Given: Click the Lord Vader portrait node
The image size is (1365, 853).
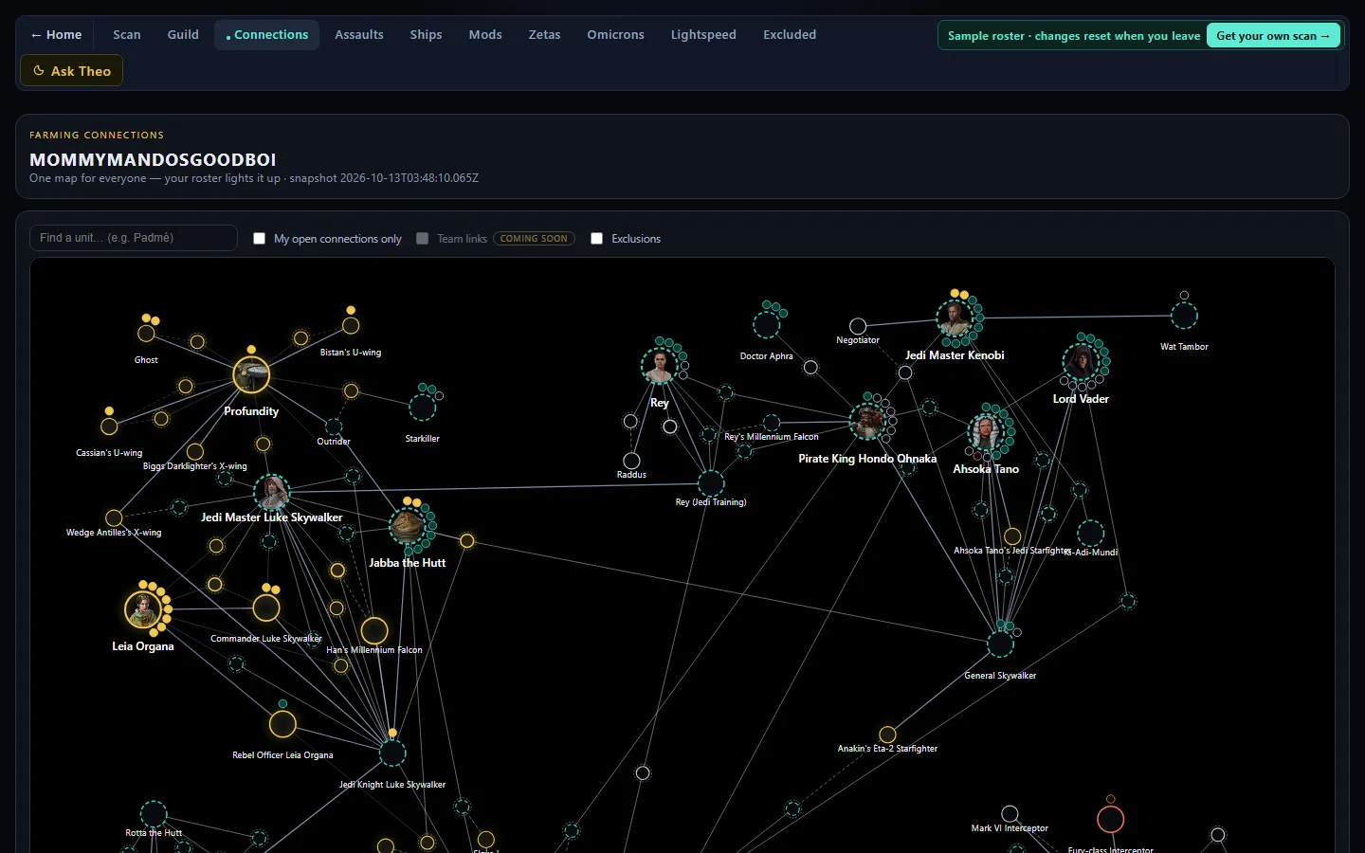Looking at the screenshot, I should (x=1081, y=362).
